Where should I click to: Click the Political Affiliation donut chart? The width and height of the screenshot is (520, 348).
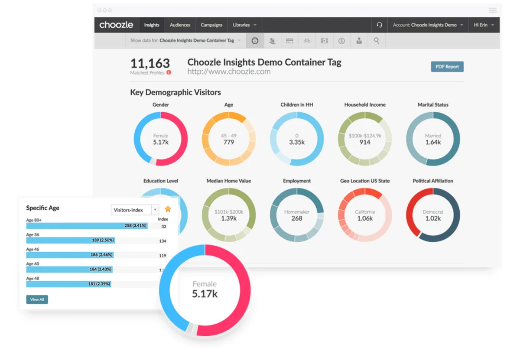tap(433, 215)
